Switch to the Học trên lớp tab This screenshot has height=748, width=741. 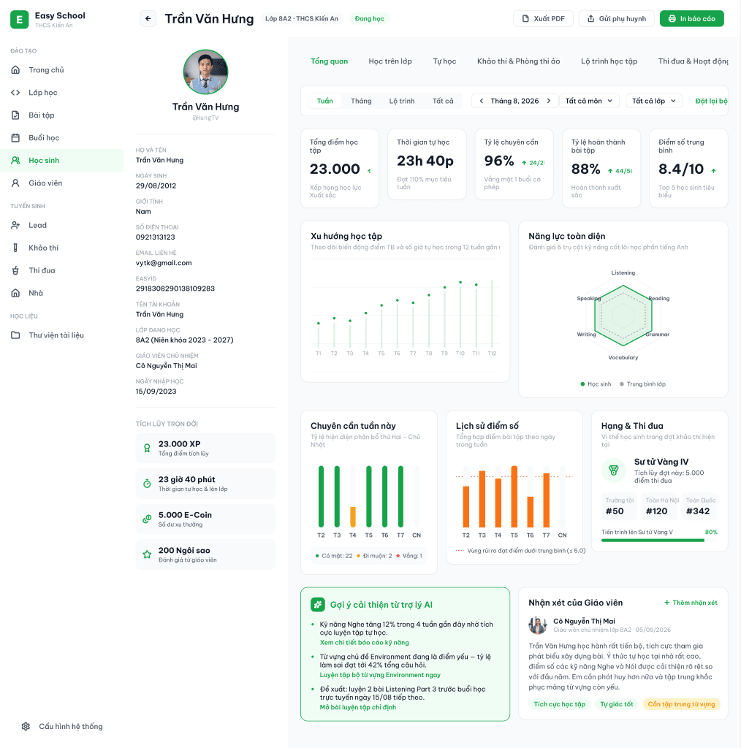coord(390,61)
